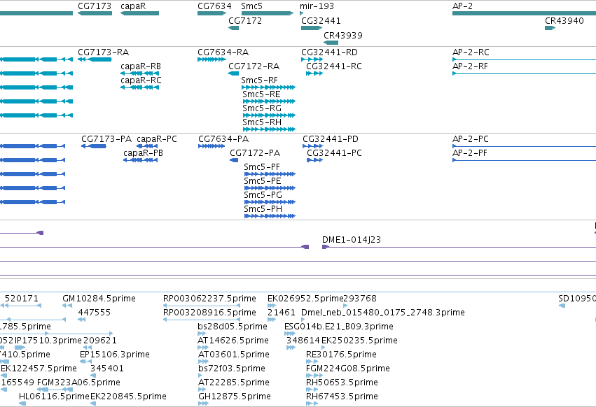Select transcript capaR-RB
The height and width of the screenshot is (407, 596).
pos(139,73)
